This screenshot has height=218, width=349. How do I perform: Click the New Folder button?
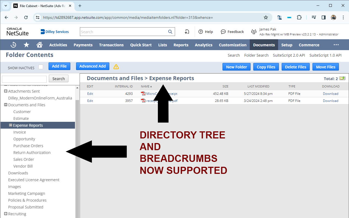click(236, 67)
